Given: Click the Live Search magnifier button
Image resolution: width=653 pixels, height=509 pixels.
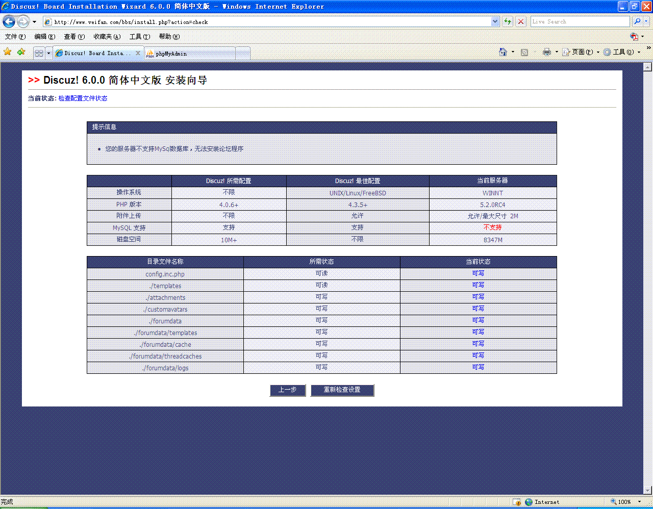Looking at the screenshot, I should (x=637, y=21).
